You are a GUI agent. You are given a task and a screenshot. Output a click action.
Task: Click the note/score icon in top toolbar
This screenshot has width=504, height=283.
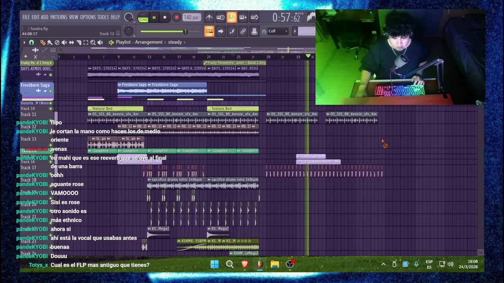tap(232, 31)
